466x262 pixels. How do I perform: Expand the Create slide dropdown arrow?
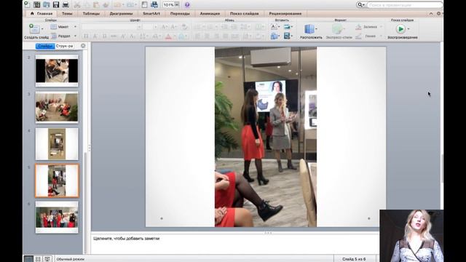click(42, 29)
